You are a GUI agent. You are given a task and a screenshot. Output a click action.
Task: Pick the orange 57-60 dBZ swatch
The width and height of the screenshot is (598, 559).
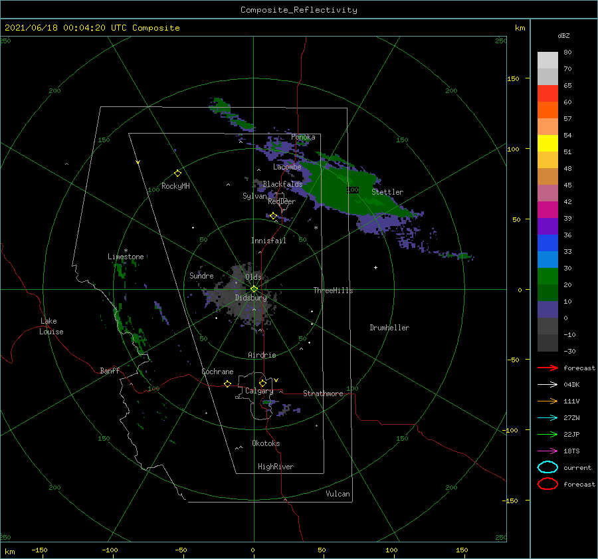coord(548,110)
